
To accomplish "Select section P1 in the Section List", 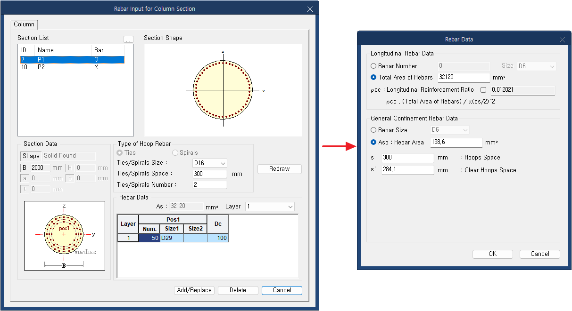I will (x=72, y=60).
